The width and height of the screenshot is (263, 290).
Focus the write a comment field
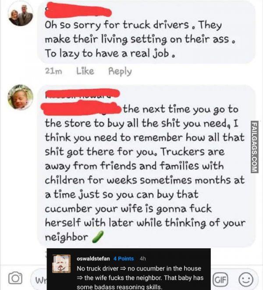tap(40, 280)
